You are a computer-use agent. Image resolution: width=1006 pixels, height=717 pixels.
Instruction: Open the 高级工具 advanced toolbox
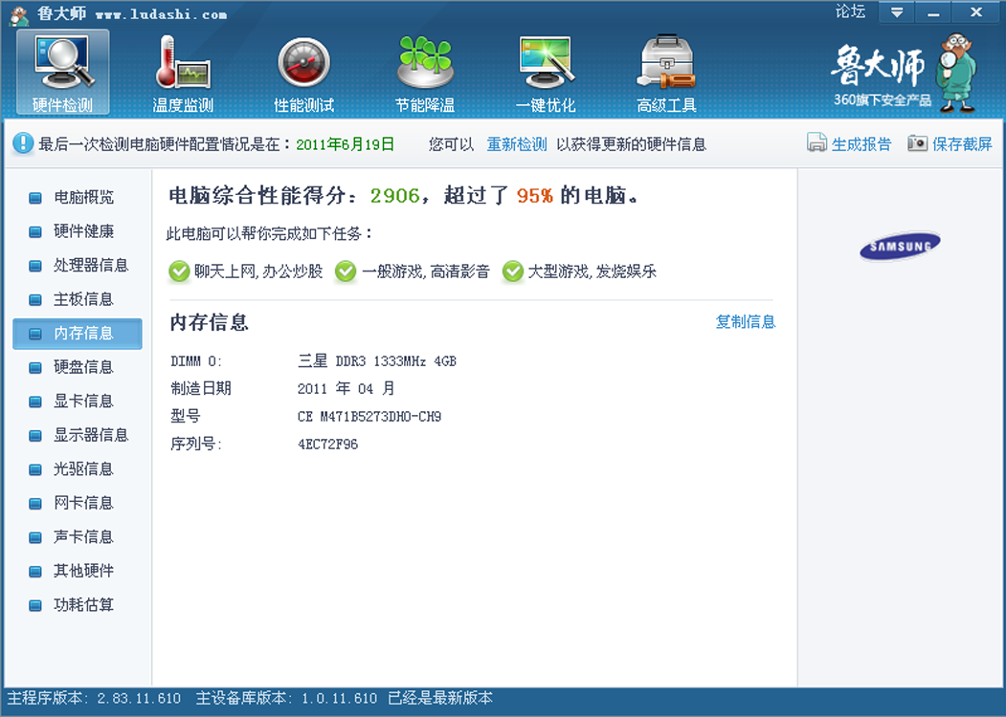tap(666, 73)
